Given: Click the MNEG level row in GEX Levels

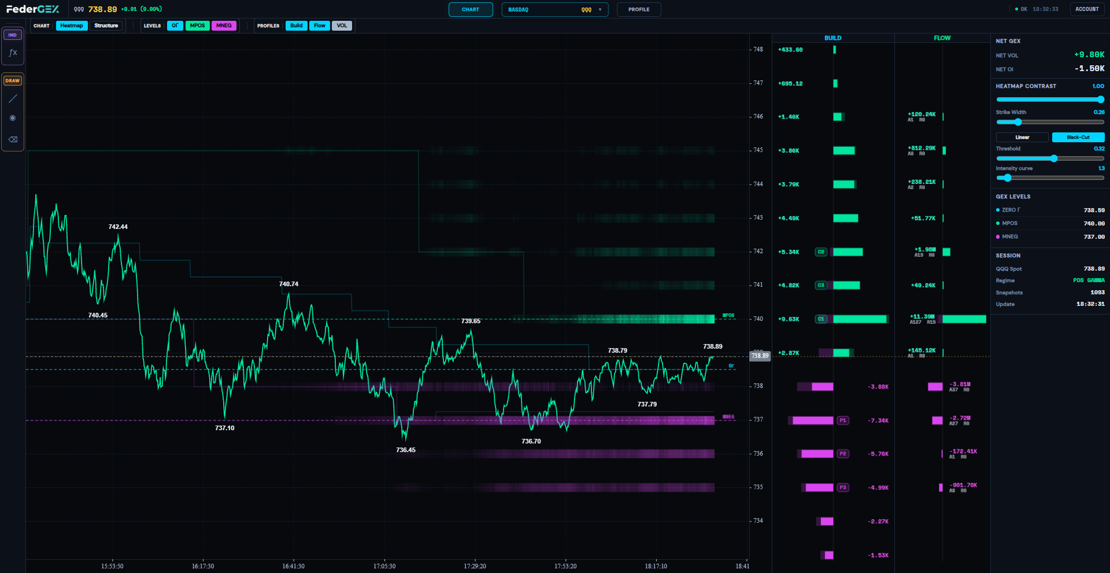Looking at the screenshot, I should (x=1050, y=236).
